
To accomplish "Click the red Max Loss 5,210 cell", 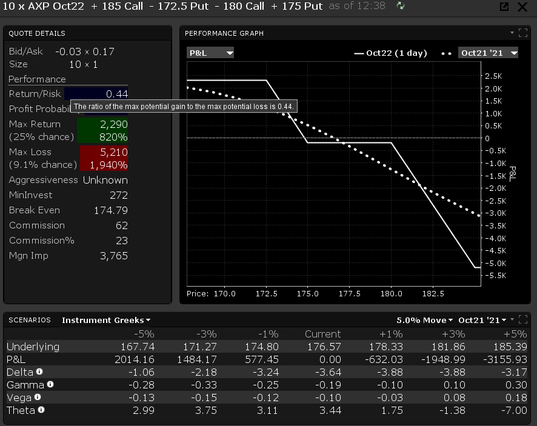I will click(x=104, y=152).
